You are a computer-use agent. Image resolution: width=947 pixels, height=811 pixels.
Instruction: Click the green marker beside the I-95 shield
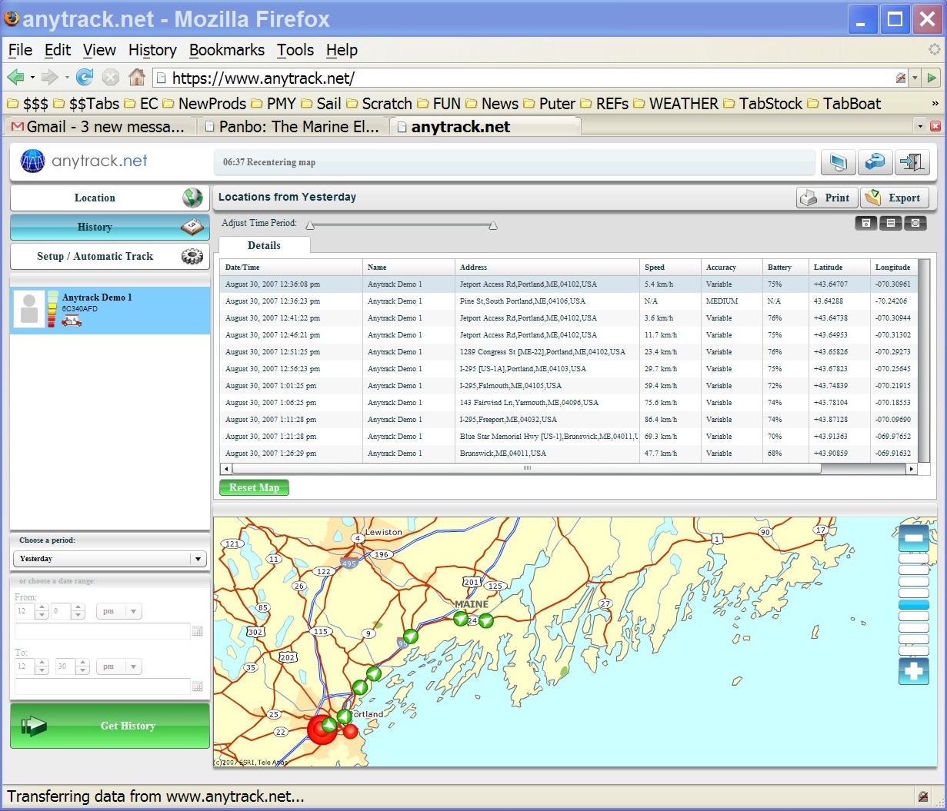(411, 637)
